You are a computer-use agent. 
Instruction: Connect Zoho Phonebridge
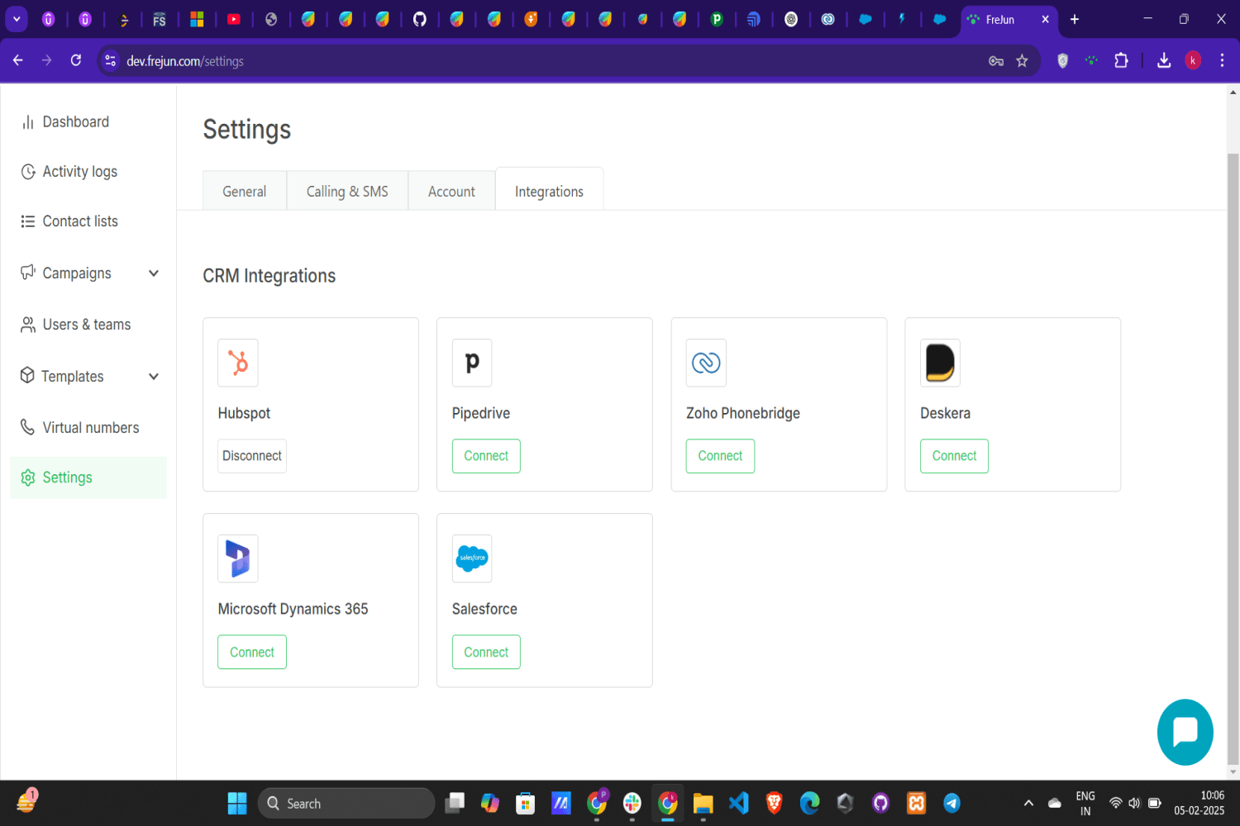720,456
